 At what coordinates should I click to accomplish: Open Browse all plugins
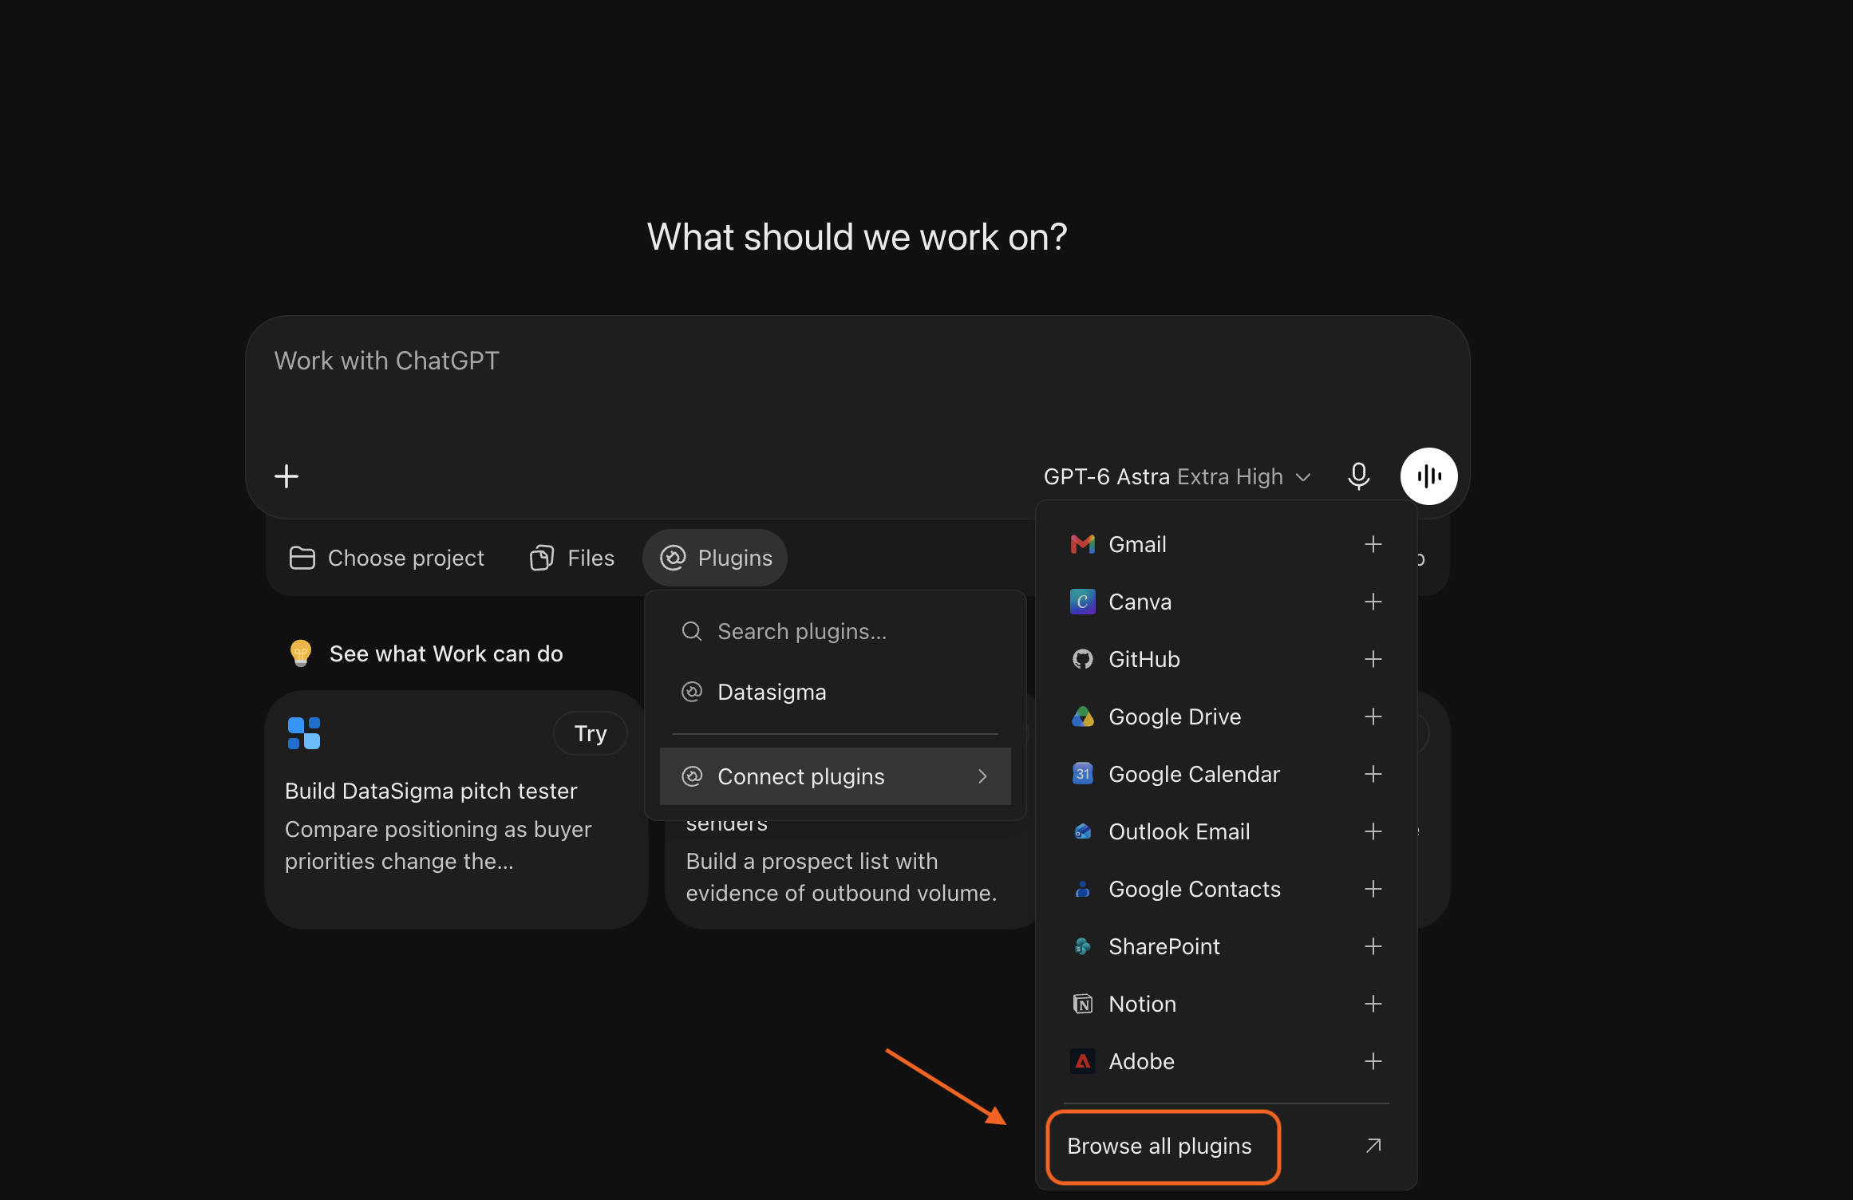coord(1226,1146)
